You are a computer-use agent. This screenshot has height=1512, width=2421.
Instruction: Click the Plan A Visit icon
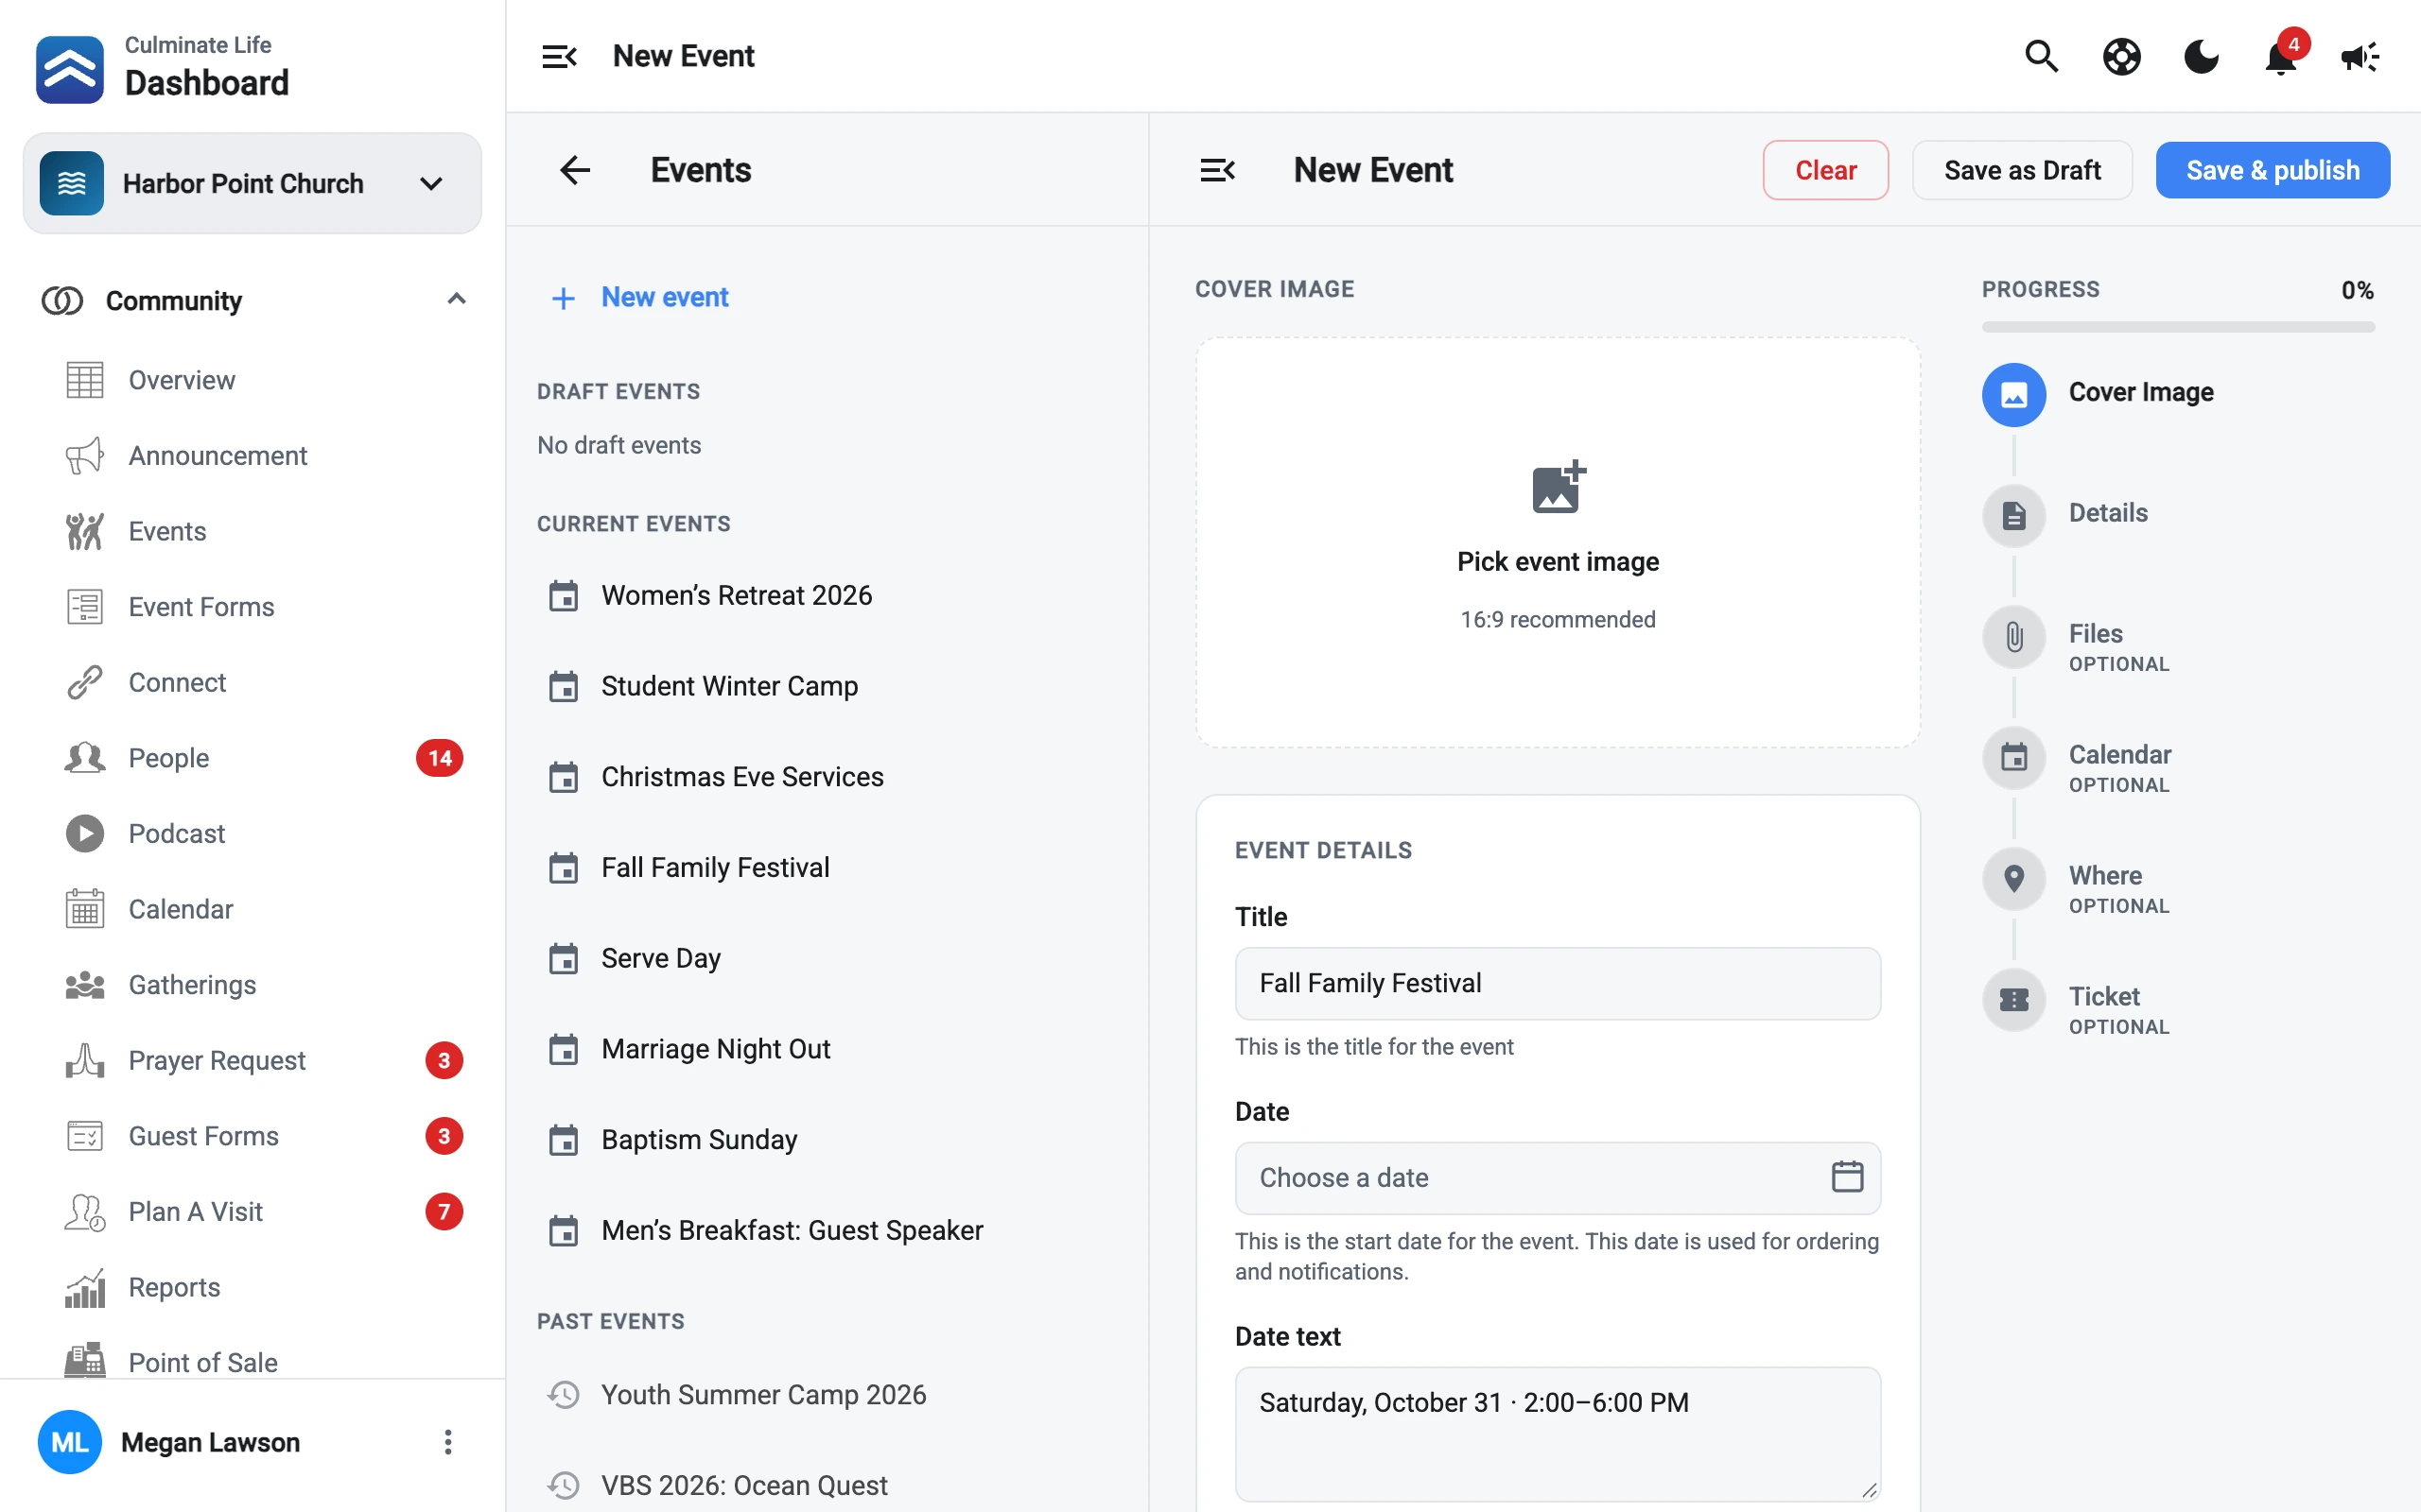85,1212
